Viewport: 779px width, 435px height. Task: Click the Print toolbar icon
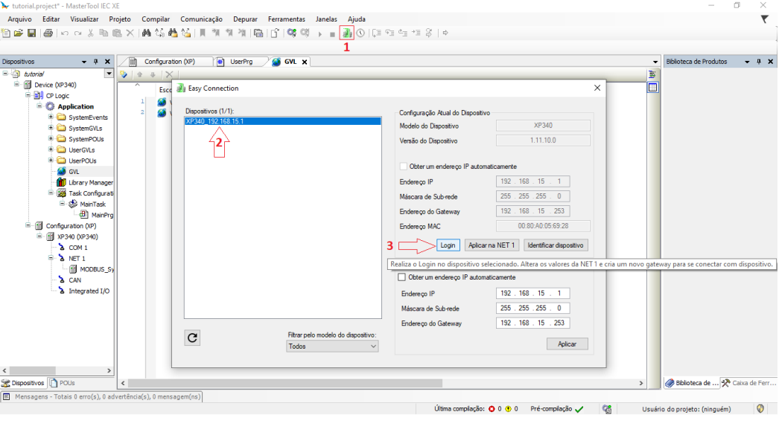(48, 33)
